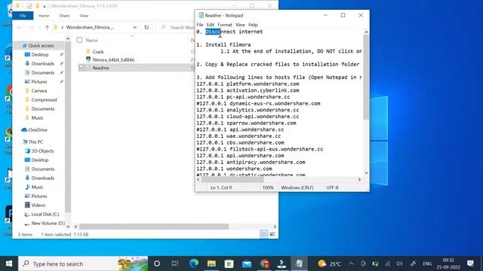Open 3D Objects under This PC
Viewport: 483px width, 271px height.
42,151
